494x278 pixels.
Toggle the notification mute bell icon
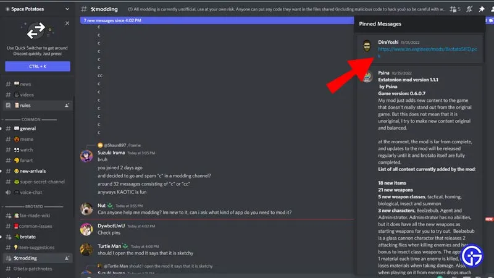(x=469, y=9)
